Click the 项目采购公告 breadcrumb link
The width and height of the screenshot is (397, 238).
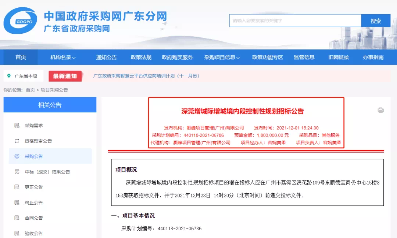click(x=54, y=90)
